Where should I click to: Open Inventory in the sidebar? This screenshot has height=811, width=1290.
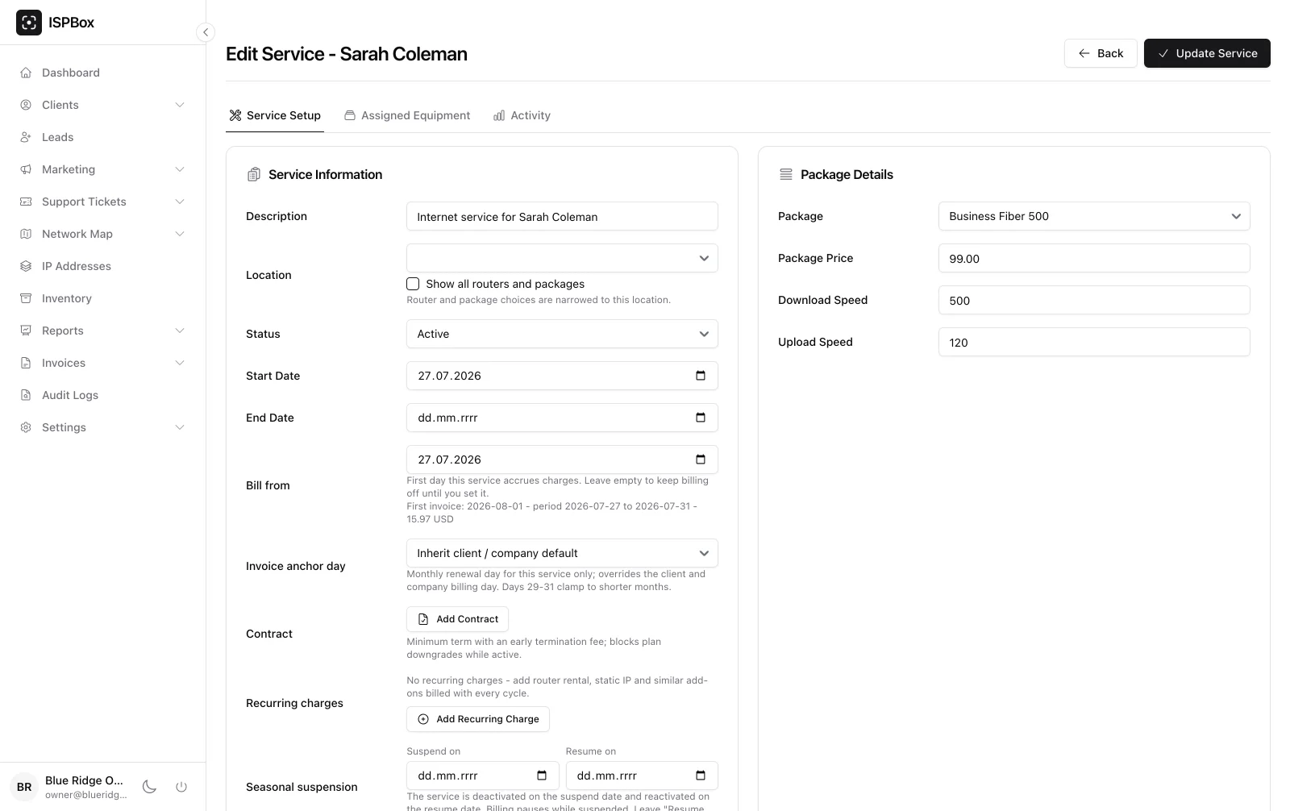point(103,298)
